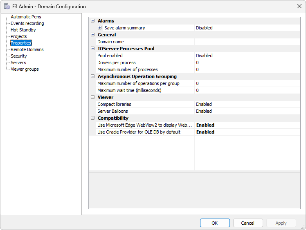Open Remote Domains configuration
The width and height of the screenshot is (306, 230).
[27, 49]
